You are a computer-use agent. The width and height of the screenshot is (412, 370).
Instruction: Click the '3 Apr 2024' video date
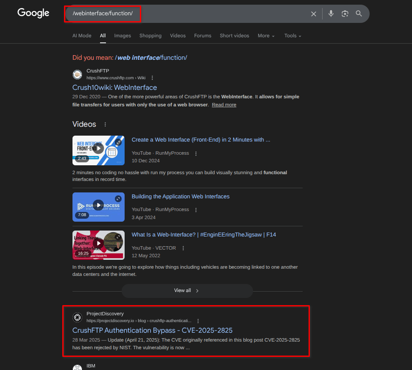(x=143, y=217)
